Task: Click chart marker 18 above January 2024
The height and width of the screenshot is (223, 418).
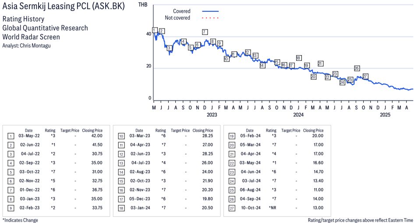Action: tap(298, 58)
